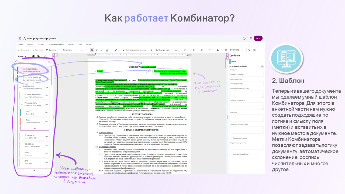Check the Многострочный текст option

click(231, 154)
